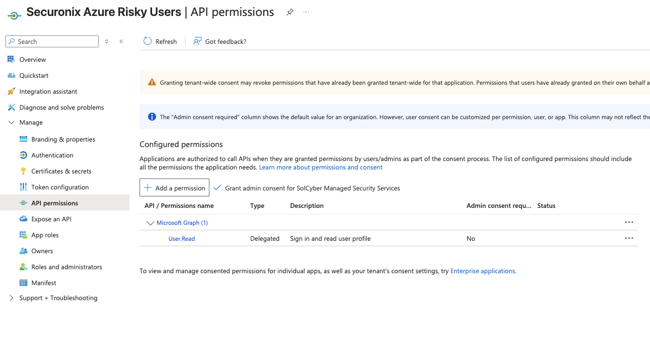Open more options for User.Read row
This screenshot has height=337, width=650.
coord(629,239)
